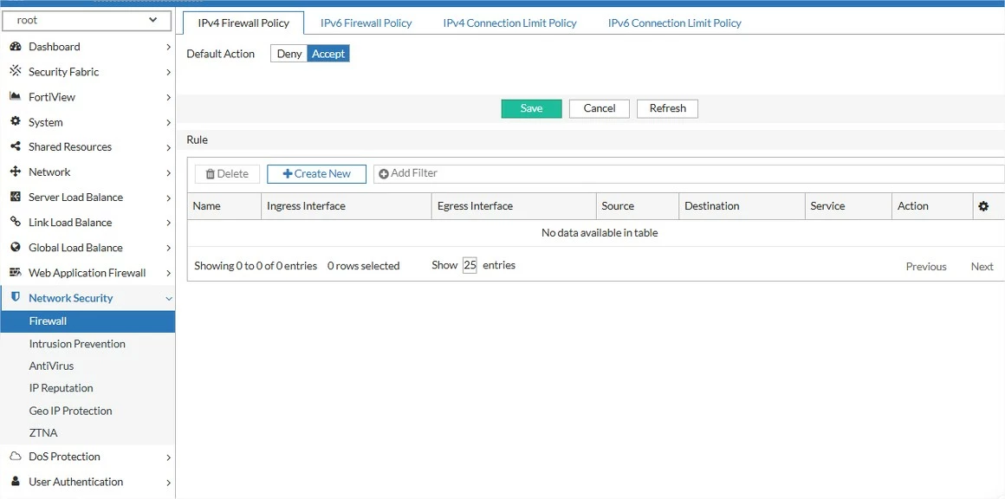
Task: Expand Server Load Balance chevron
Action: coord(168,198)
